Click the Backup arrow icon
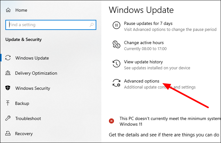 coord(8,103)
